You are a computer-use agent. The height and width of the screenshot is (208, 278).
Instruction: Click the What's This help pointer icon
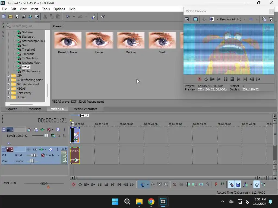click(x=102, y=17)
